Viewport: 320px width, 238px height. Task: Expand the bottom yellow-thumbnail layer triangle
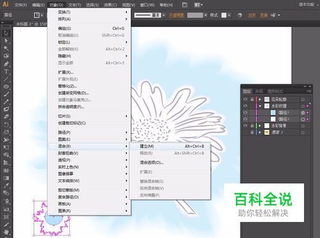(260, 132)
